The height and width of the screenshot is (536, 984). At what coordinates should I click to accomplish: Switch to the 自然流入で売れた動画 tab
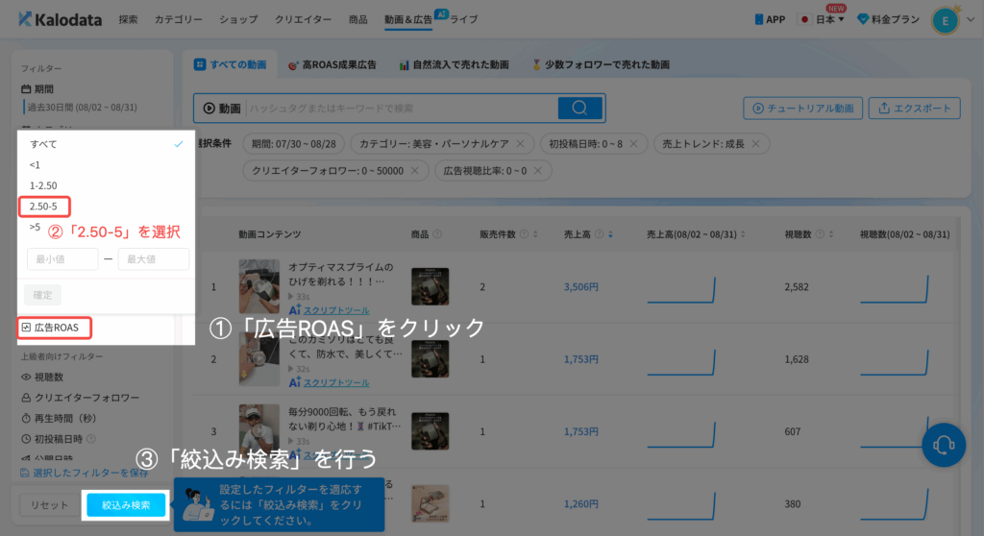coord(454,64)
